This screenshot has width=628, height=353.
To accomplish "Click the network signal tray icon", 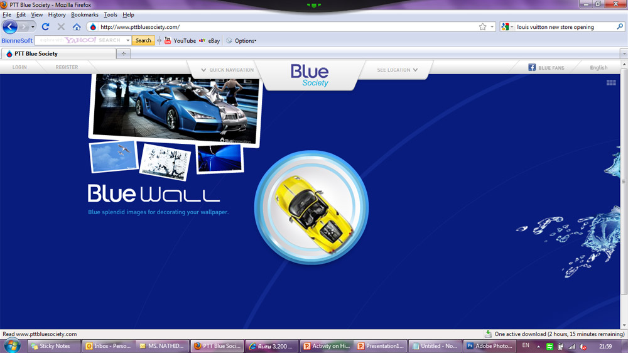I will [x=572, y=347].
